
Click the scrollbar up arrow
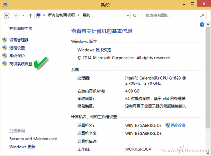click(208, 25)
